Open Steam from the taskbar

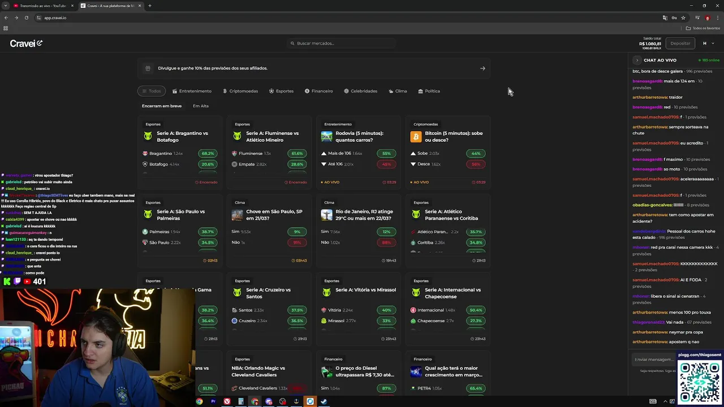click(x=324, y=401)
